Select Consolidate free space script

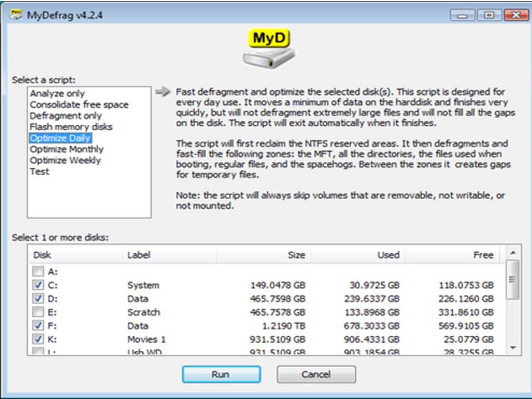click(x=79, y=105)
